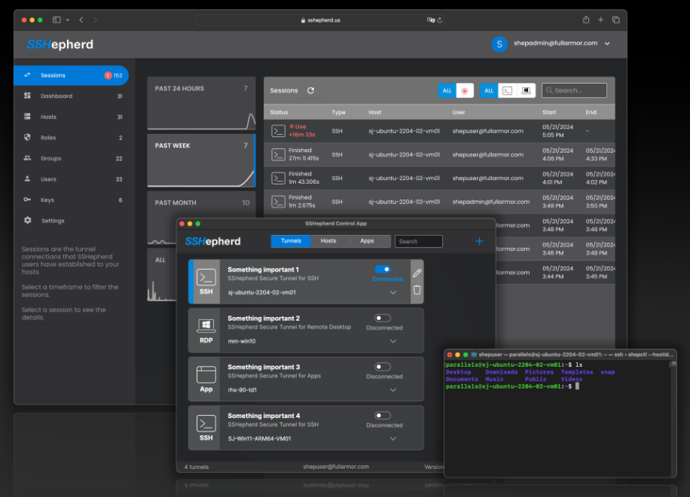
Task: Select the PAST WEEK timeframe card
Action: point(201,160)
